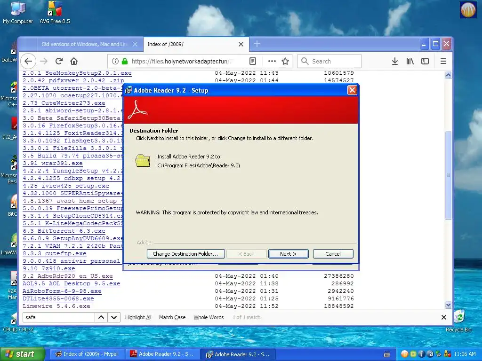Click the vertical scrollbar thumb
Screen dimensions: 482x361
448,175
